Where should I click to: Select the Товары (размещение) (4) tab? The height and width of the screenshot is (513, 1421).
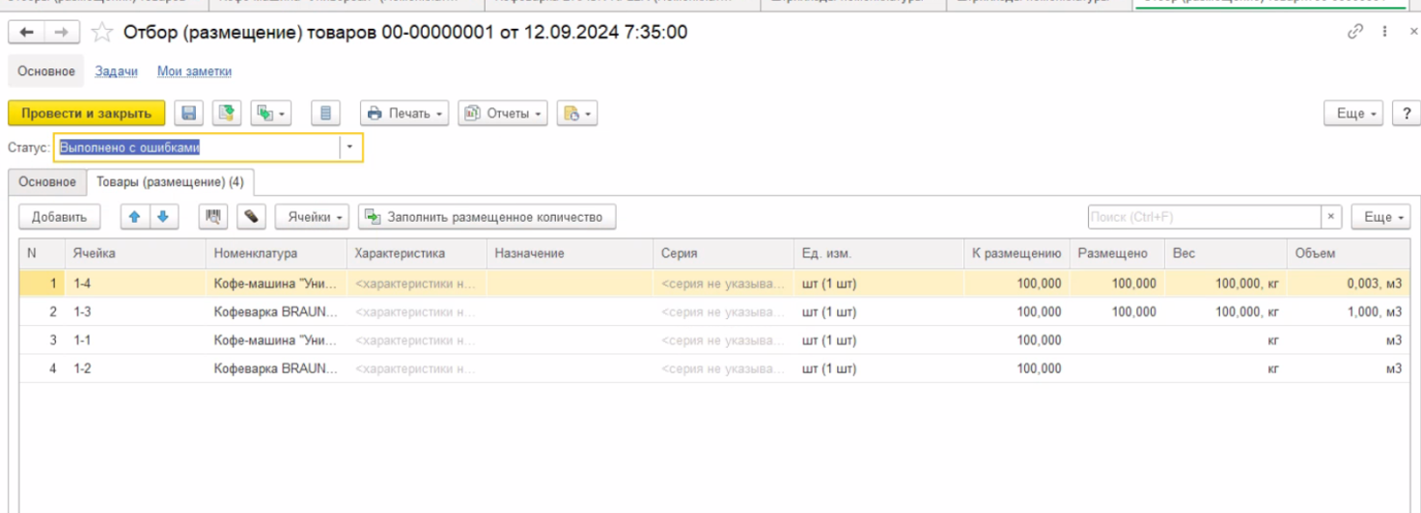170,182
